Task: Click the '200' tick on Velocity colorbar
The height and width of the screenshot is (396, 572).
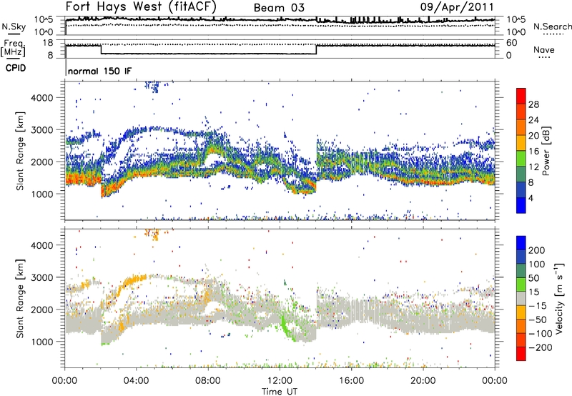Action: pyautogui.click(x=537, y=250)
